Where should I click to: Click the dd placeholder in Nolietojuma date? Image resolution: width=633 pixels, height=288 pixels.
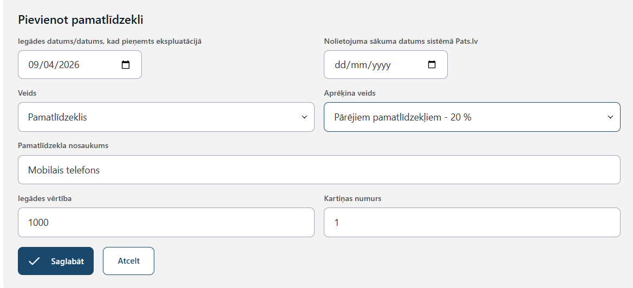(x=340, y=65)
